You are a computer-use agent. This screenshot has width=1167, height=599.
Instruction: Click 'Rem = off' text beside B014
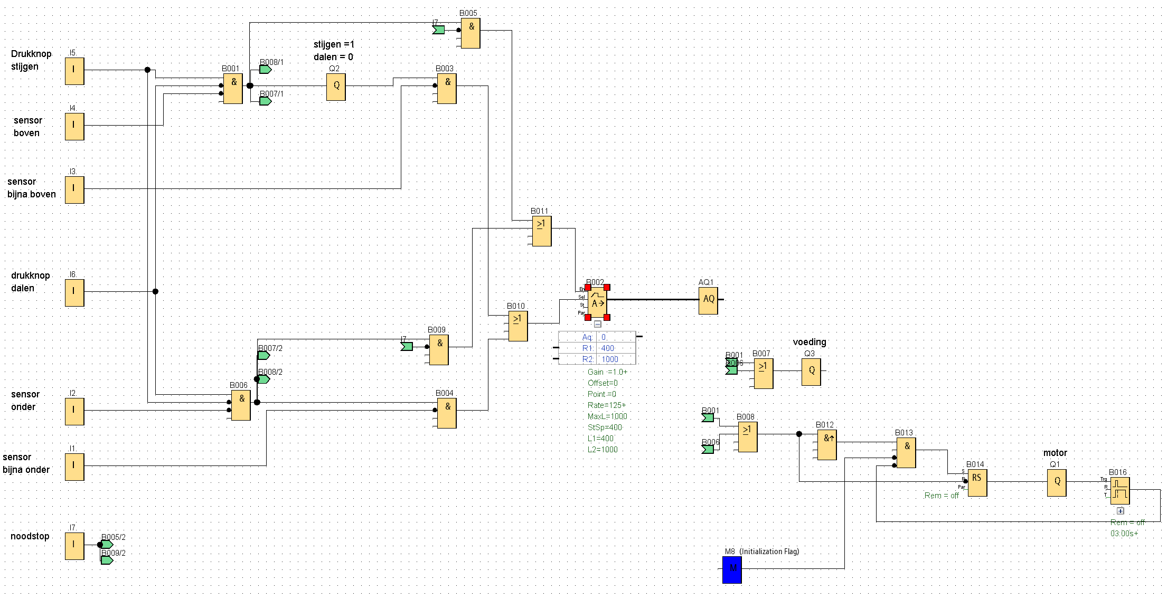click(942, 496)
